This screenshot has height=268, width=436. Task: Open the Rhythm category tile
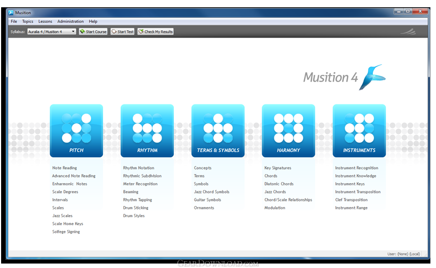(147, 131)
